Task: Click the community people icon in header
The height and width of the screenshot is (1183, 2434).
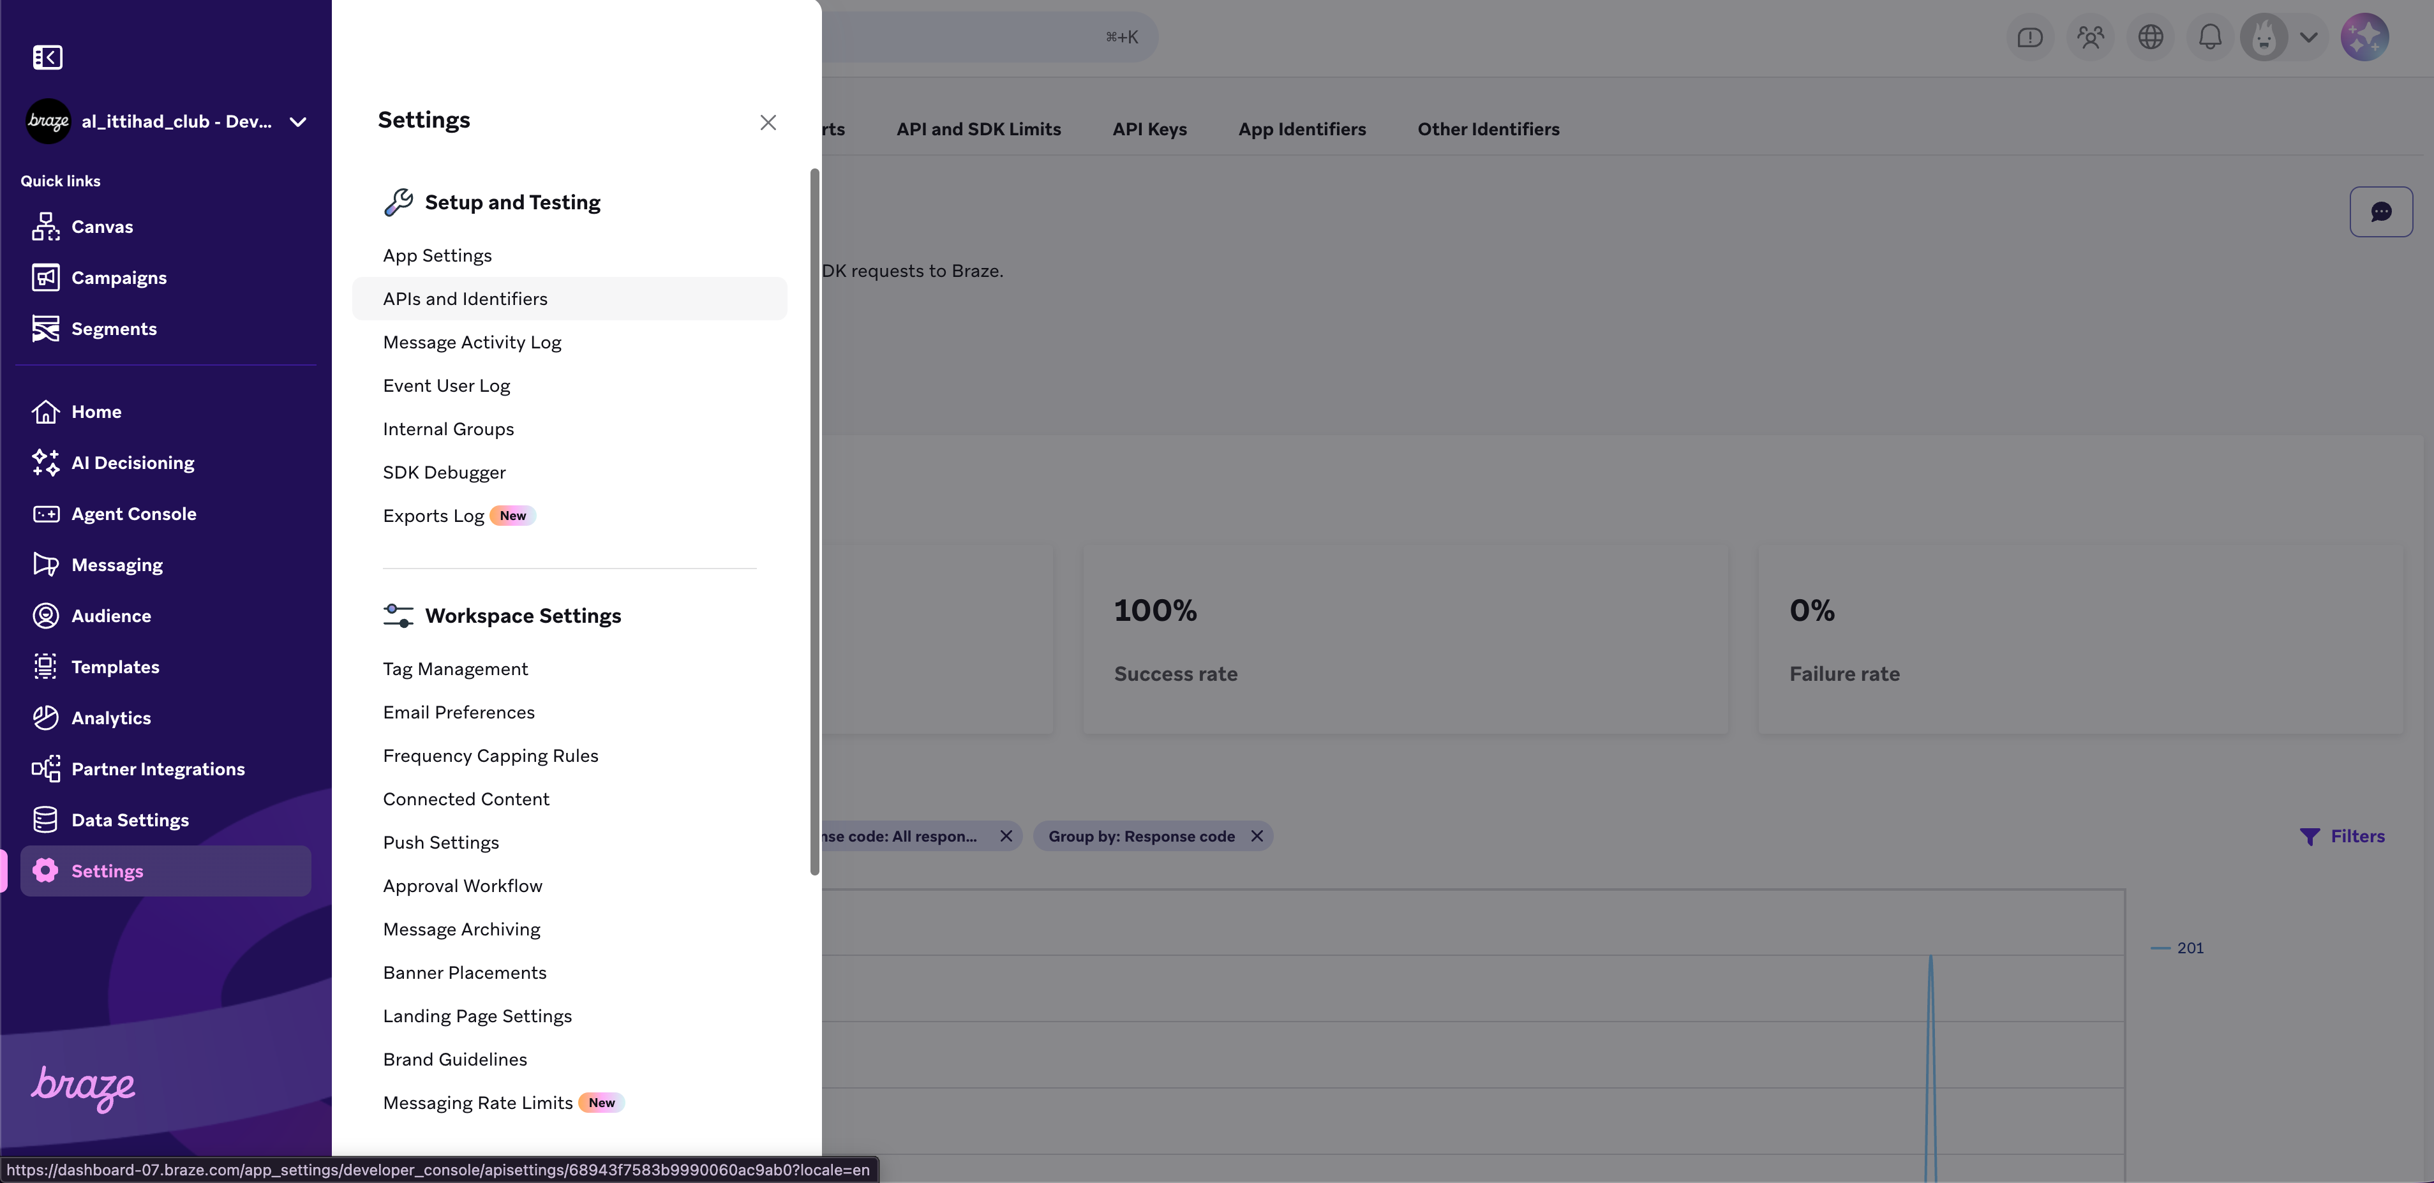Action: (x=2090, y=37)
